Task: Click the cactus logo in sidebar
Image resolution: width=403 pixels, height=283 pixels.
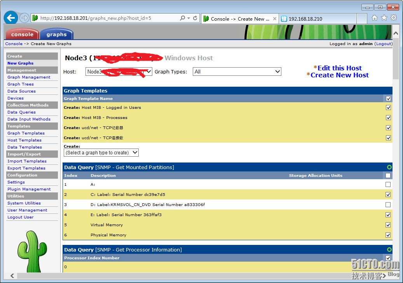Action: [x=32, y=252]
